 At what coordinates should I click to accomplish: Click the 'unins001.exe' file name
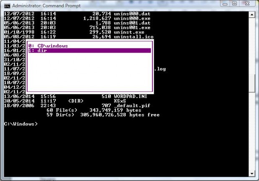(132, 28)
